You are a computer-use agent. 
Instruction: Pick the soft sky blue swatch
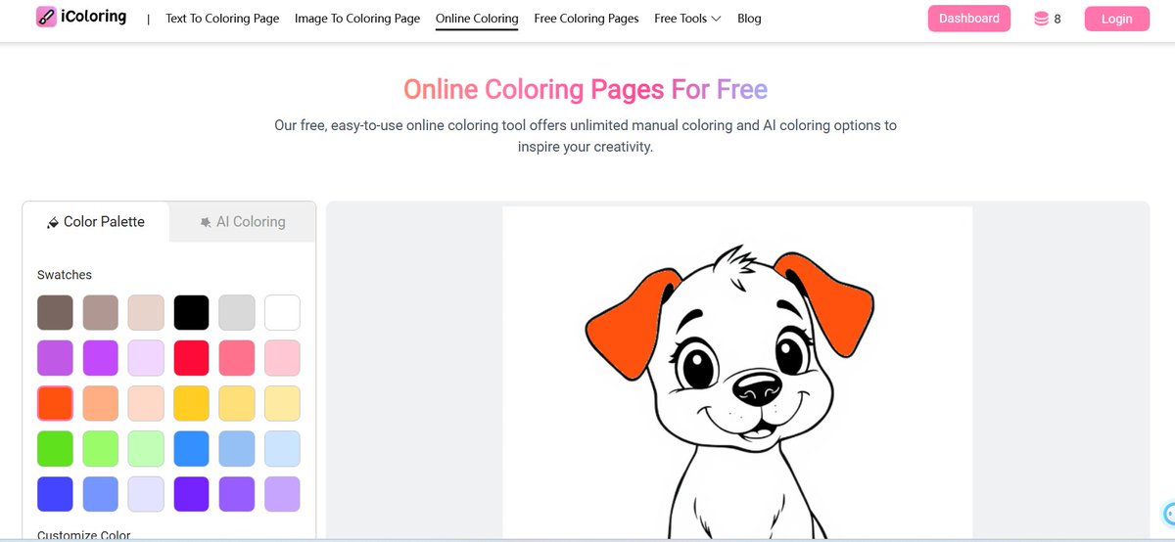point(237,448)
